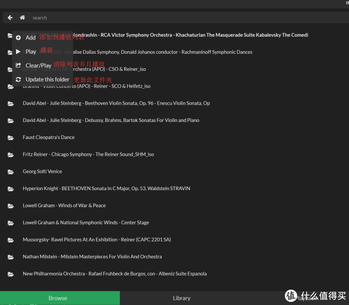Image resolution: width=349 pixels, height=305 pixels.
Task: Click folder icon beside Mussorgsky-Ravel Pictures
Action: 10,240
